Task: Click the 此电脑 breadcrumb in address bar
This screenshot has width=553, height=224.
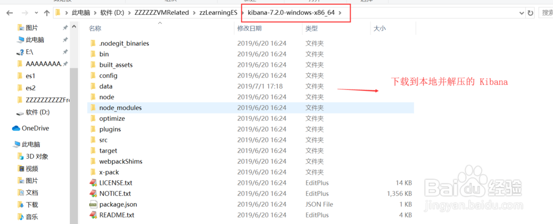Action: 80,13
